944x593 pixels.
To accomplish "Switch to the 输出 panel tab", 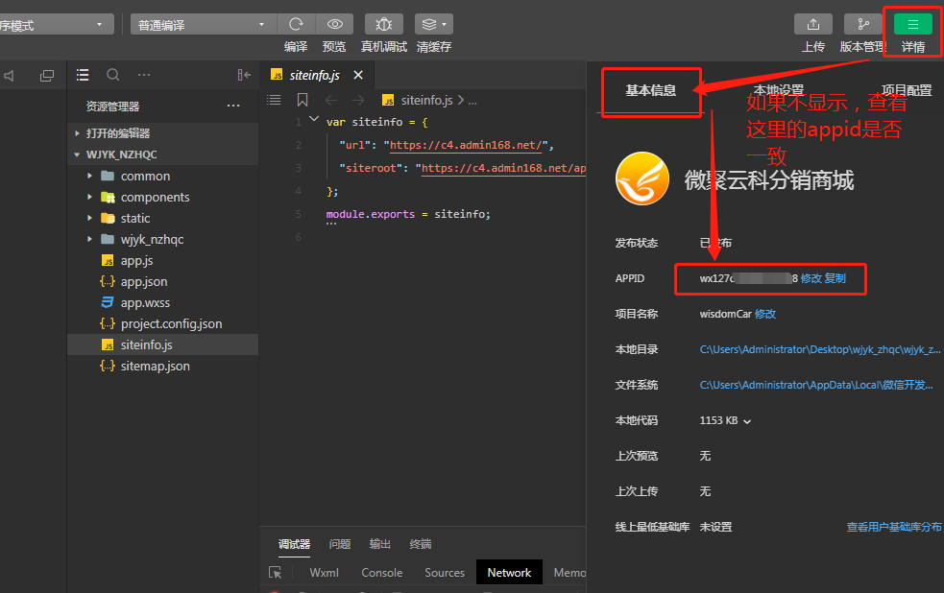I will coord(380,544).
